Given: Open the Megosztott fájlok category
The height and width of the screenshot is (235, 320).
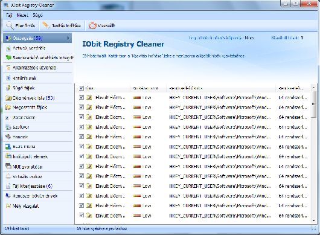Looking at the screenshot, I should tap(37, 108).
